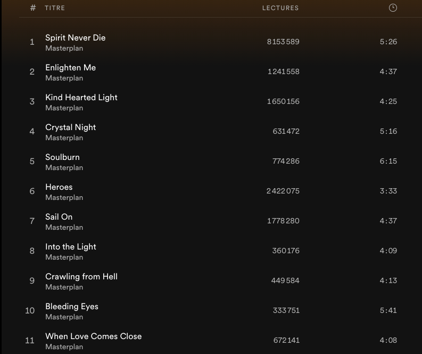The height and width of the screenshot is (354, 422).
Task: Click the 8153589 play count
Action: (283, 42)
